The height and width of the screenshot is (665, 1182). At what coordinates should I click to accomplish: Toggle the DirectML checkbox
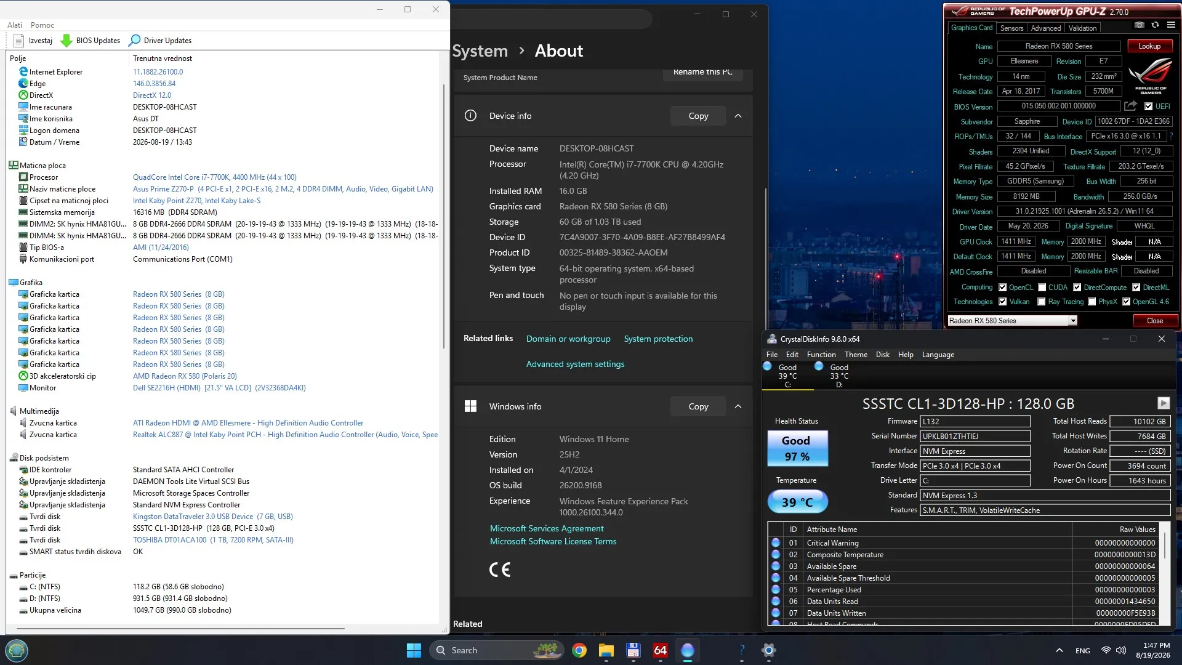tap(1136, 288)
